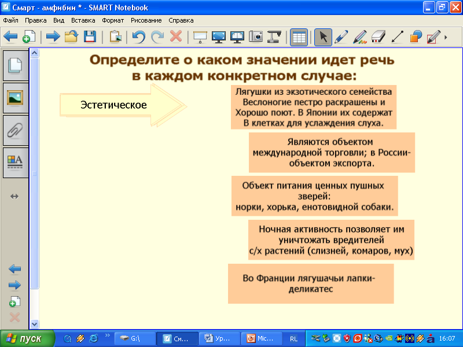Open the Файл menu
Screen dimensions: 463x347
(x=10, y=20)
